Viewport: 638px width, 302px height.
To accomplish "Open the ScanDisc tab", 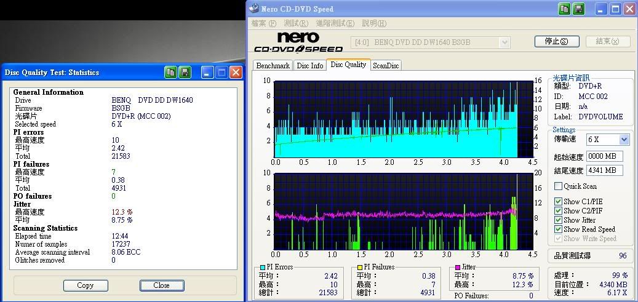I will coord(386,66).
